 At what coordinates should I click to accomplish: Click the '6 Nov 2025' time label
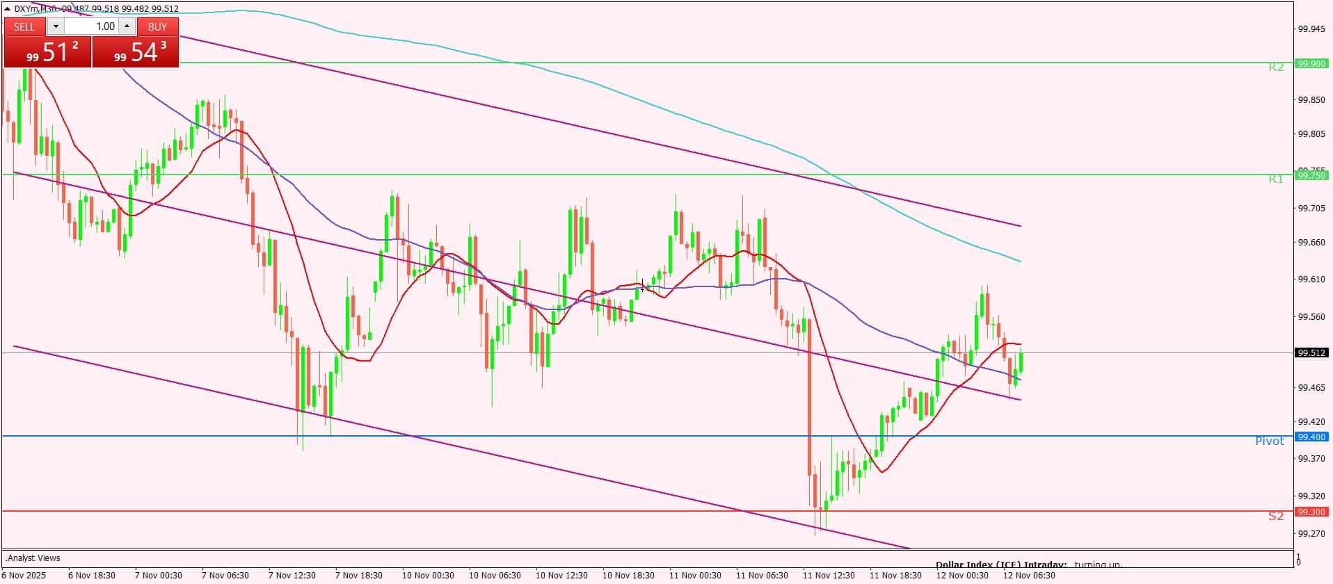[x=24, y=575]
